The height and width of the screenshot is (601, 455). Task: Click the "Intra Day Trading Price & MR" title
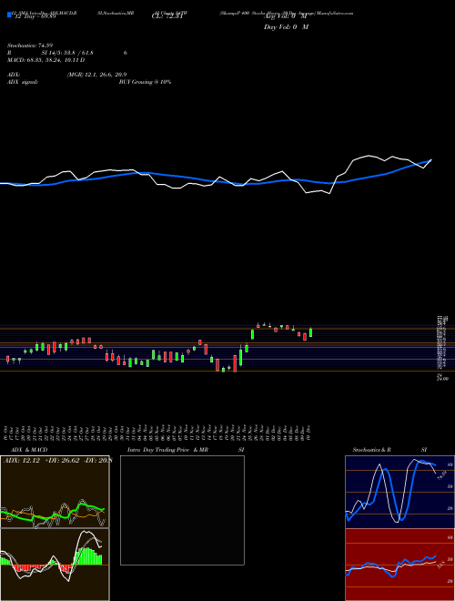click(x=167, y=450)
